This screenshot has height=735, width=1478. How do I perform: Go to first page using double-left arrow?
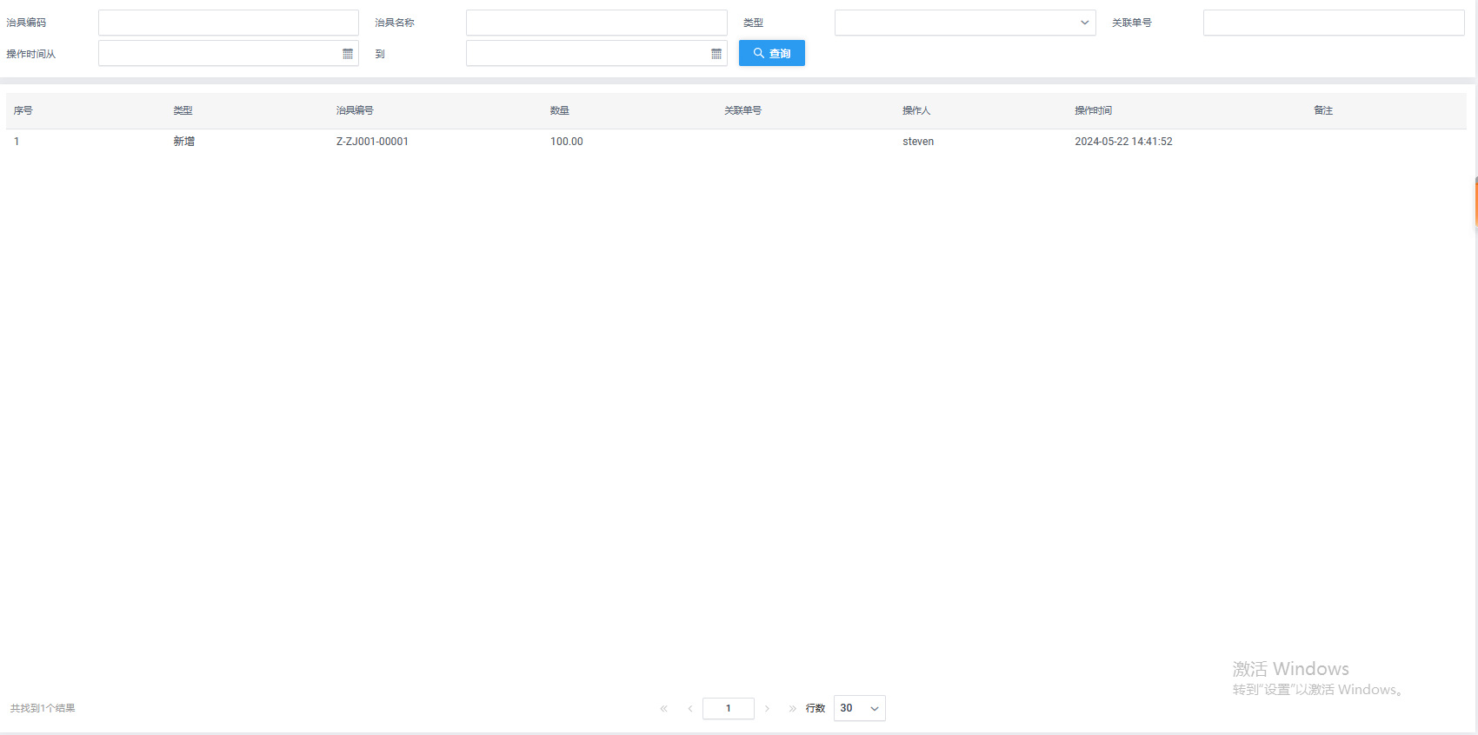click(x=664, y=708)
